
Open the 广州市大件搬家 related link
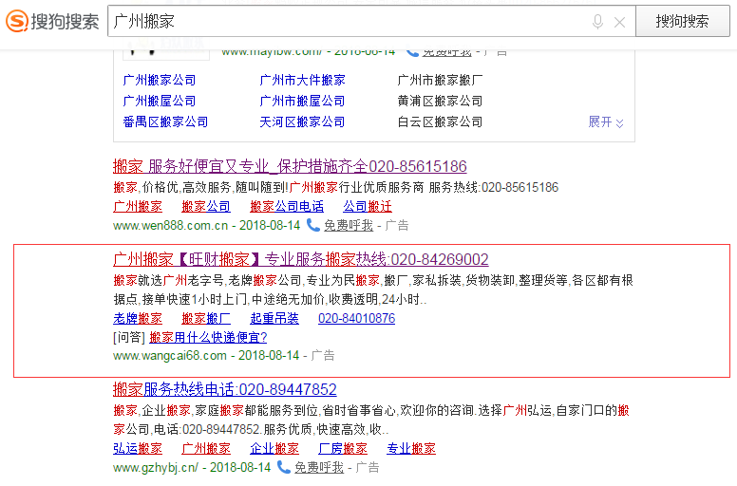click(303, 80)
